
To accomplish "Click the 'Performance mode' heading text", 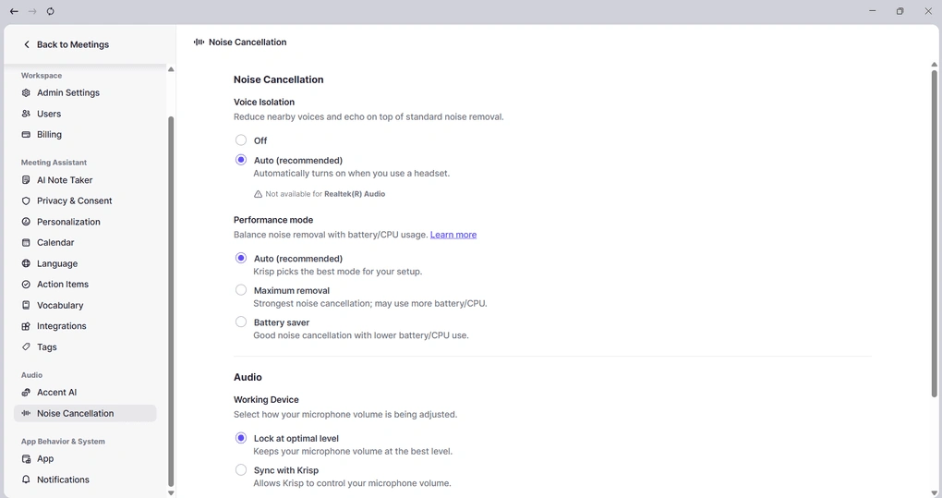I will point(273,220).
